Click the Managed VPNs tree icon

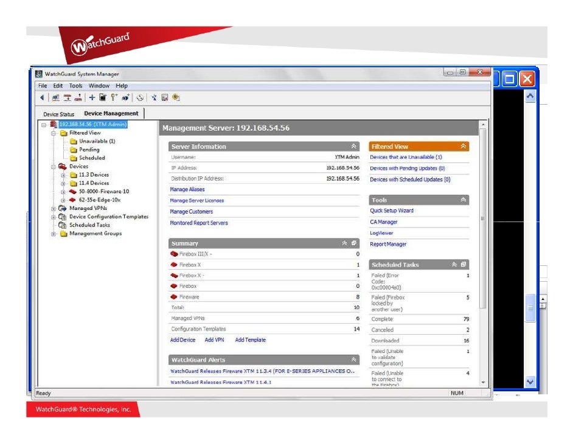(63, 208)
